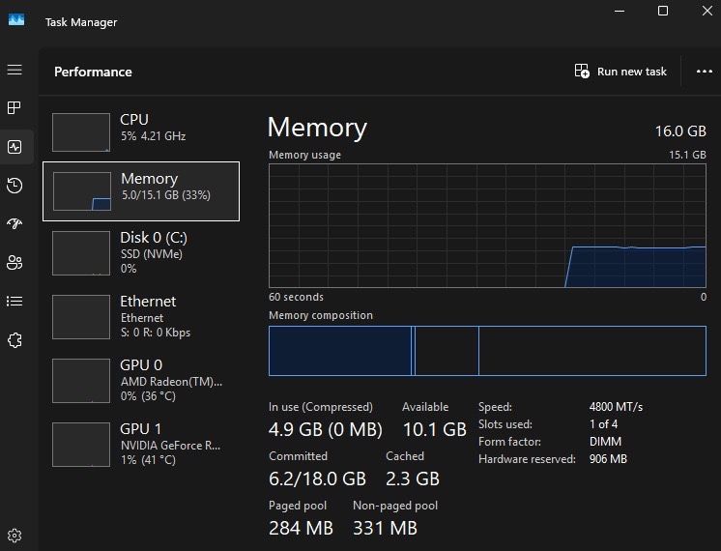
Task: Click the Memory usage graph
Action: point(487,224)
